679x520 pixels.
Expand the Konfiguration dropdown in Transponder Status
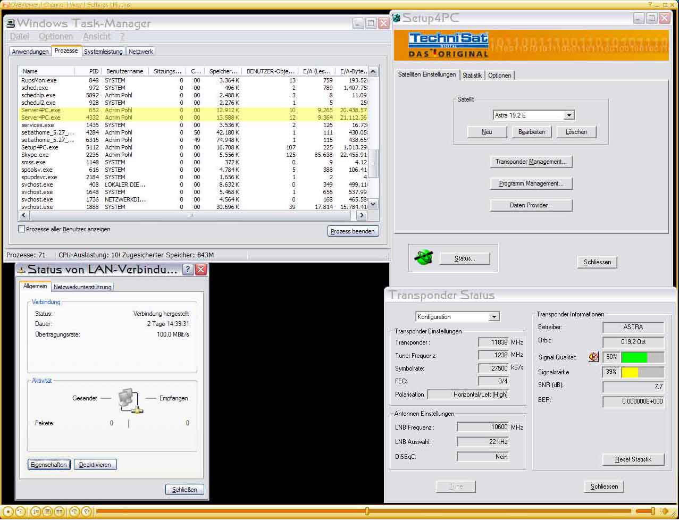coord(494,317)
